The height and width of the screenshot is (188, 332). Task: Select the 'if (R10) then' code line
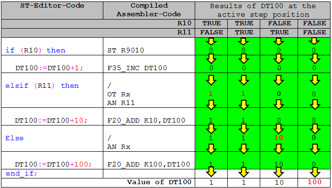(x=35, y=50)
